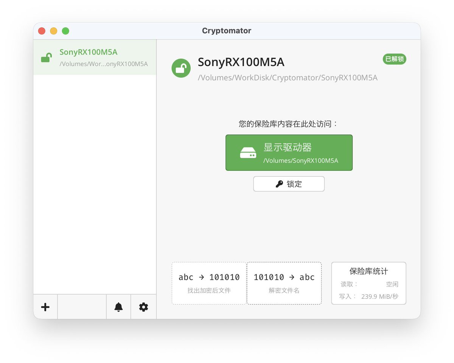This screenshot has height=363, width=454.
Task: Click SonyRX100M5A title in detail pane
Action: pos(241,62)
